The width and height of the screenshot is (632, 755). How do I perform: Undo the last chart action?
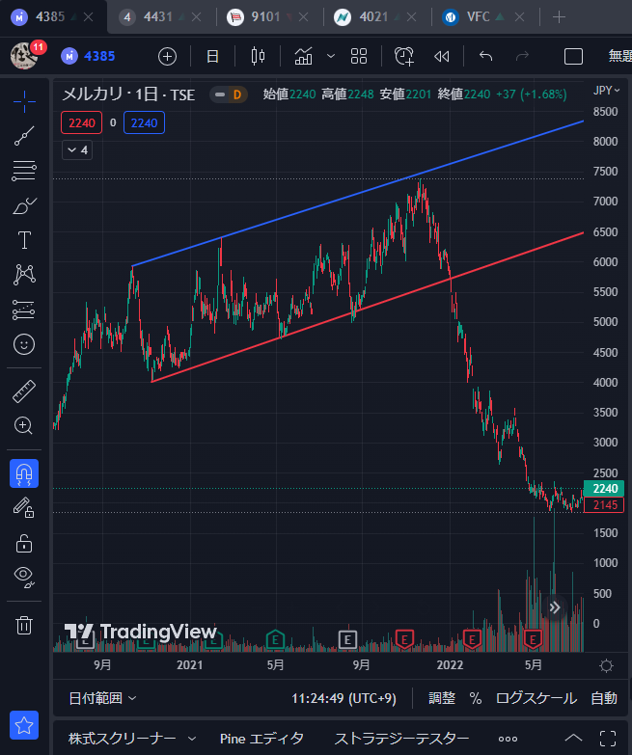(x=485, y=56)
